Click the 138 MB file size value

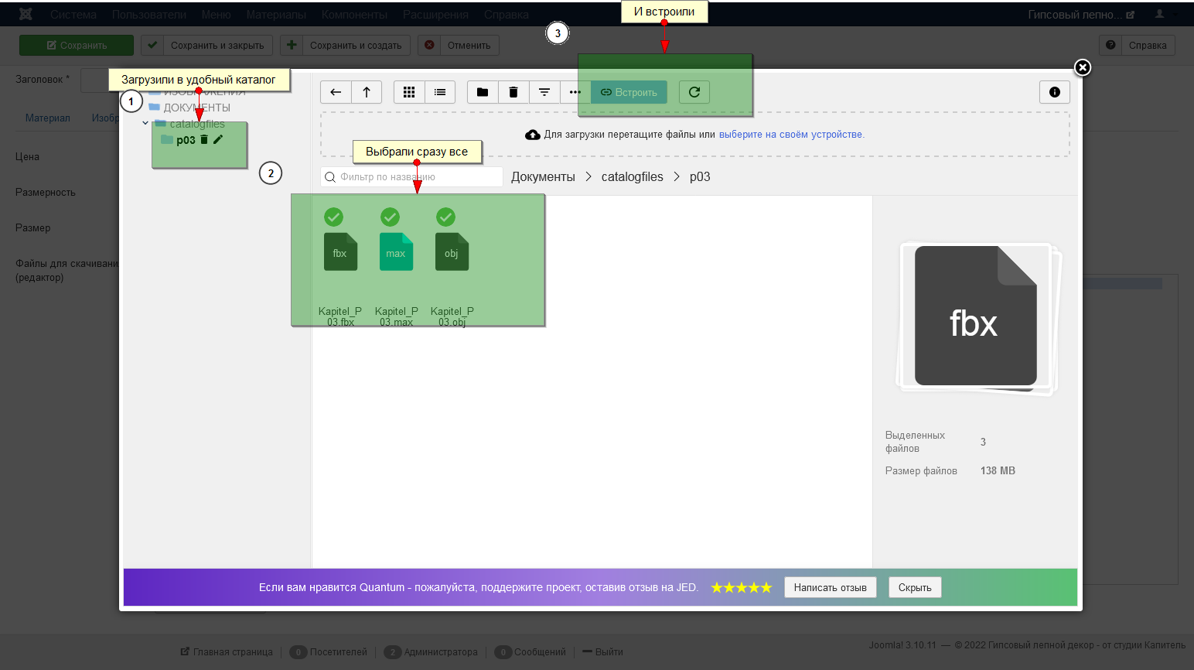(998, 470)
